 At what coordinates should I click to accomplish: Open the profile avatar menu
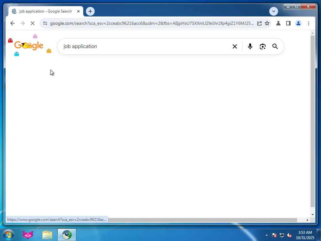point(298,23)
